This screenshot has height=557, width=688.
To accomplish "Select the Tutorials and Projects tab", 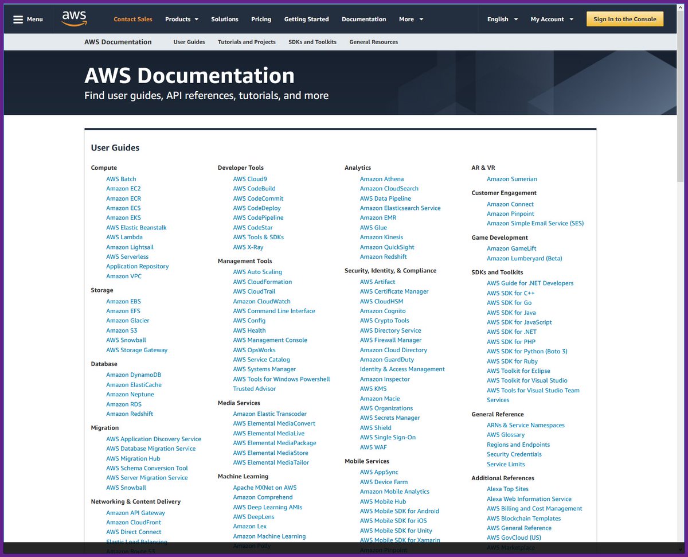I will 247,41.
